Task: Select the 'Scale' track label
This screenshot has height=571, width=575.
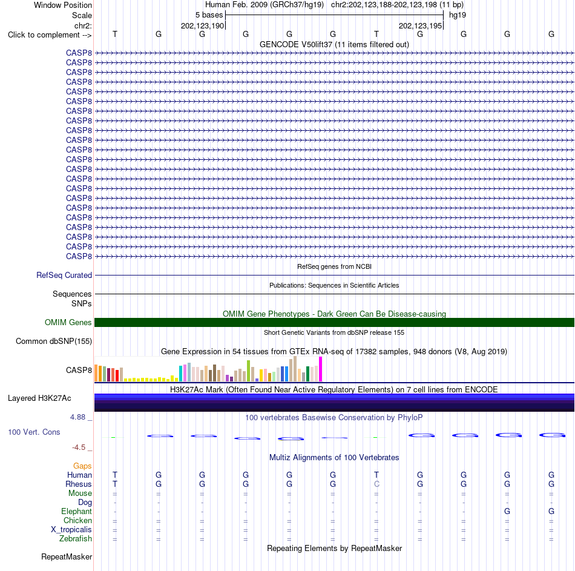Action: click(x=82, y=15)
